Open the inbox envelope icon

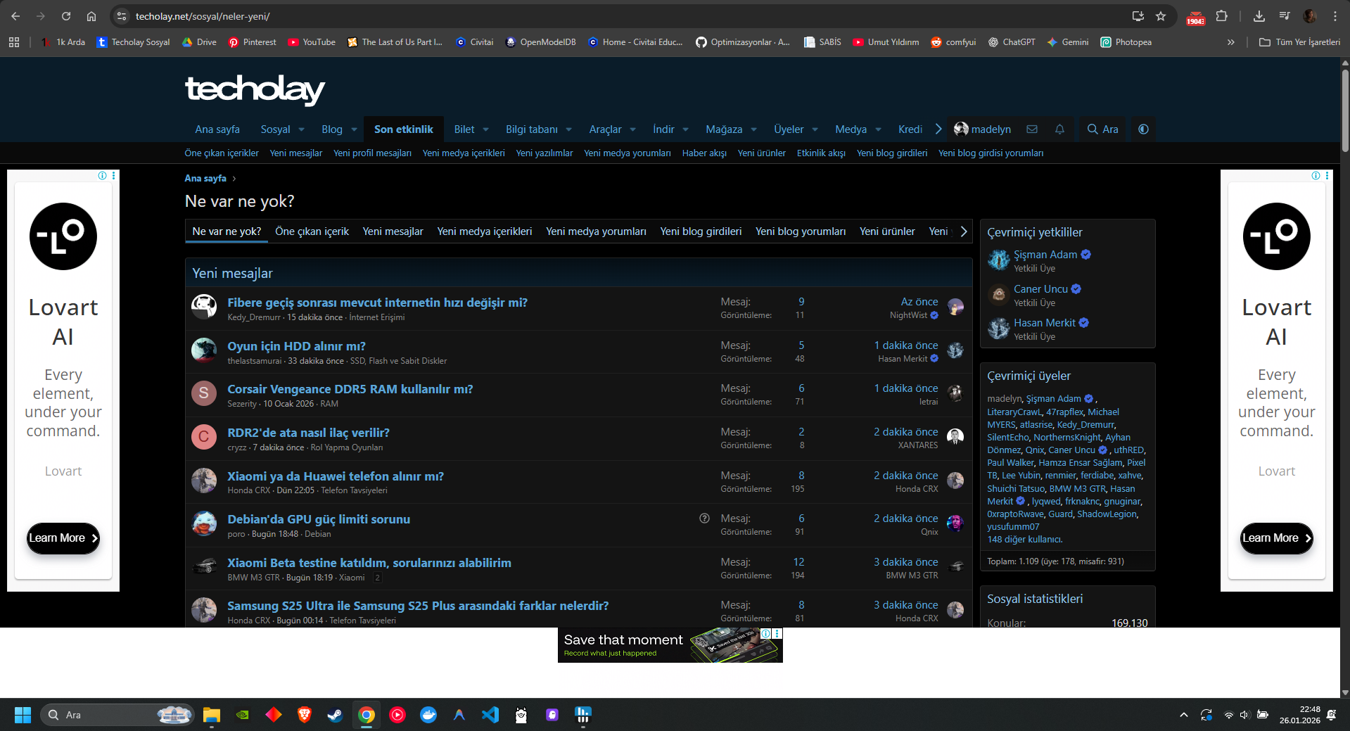click(1032, 129)
